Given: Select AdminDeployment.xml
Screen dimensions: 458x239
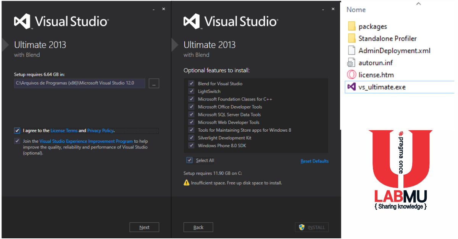Looking at the screenshot, I should coord(394,50).
